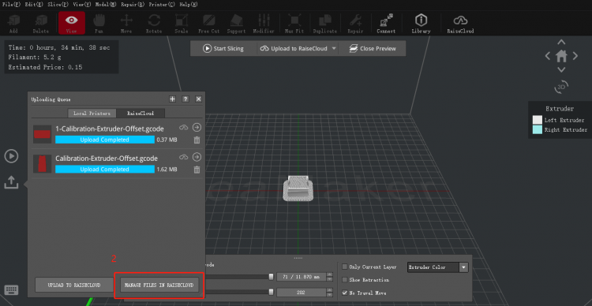
Task: Open the keyboard icon at bottom left
Action: [11, 289]
